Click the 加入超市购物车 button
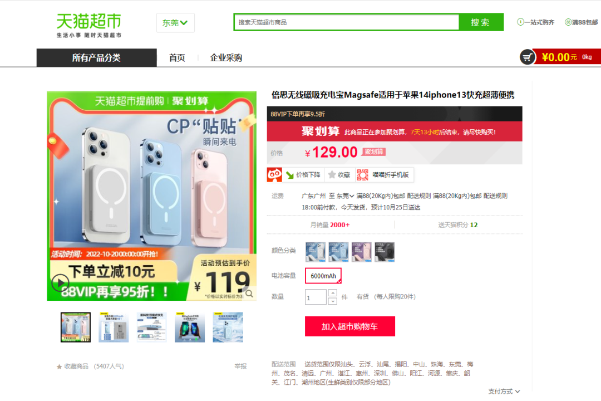The width and height of the screenshot is (601, 401). pyautogui.click(x=350, y=326)
